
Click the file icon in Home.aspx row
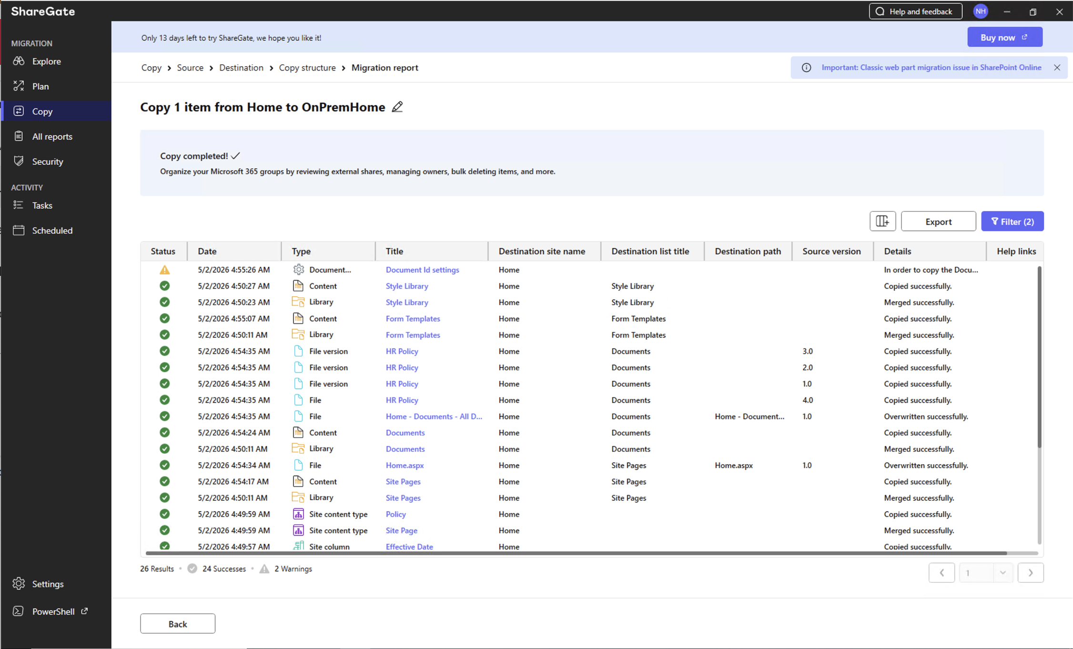(298, 465)
